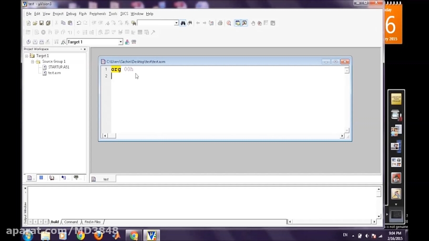Open the Find text combo box dropdown
Viewport: 429px width, 241px height.
(x=176, y=23)
